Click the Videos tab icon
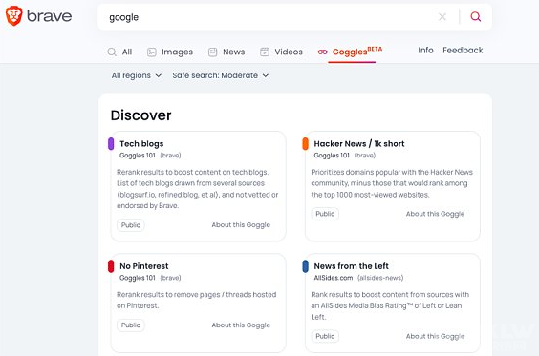Image resolution: width=539 pixels, height=356 pixels. pos(265,52)
